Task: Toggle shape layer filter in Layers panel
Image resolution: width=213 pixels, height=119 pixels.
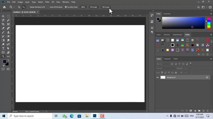Action: (183, 64)
